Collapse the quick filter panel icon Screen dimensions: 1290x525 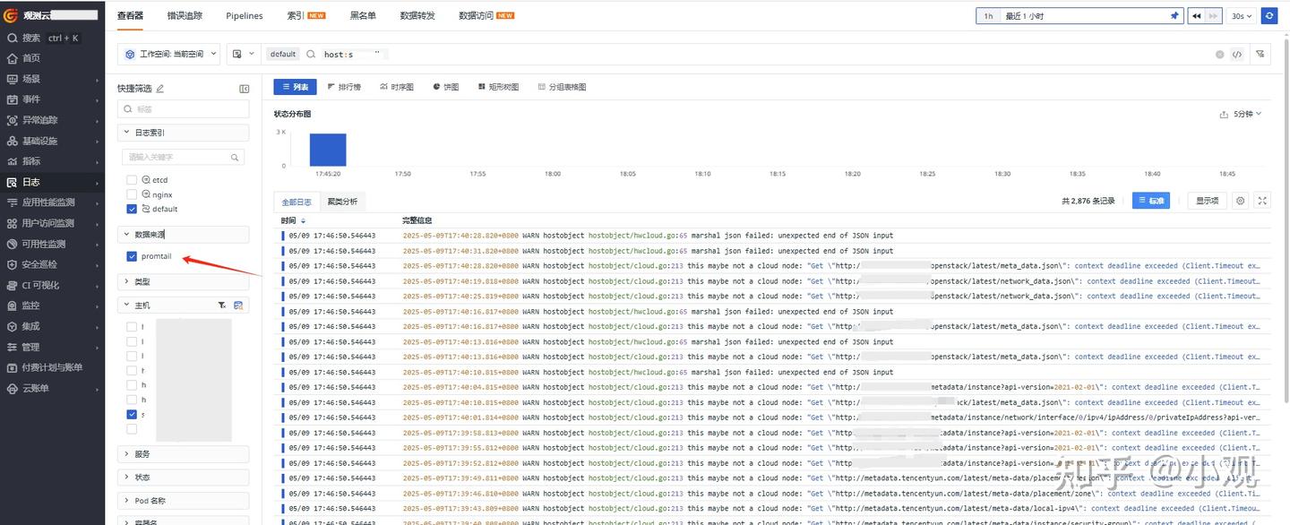244,89
